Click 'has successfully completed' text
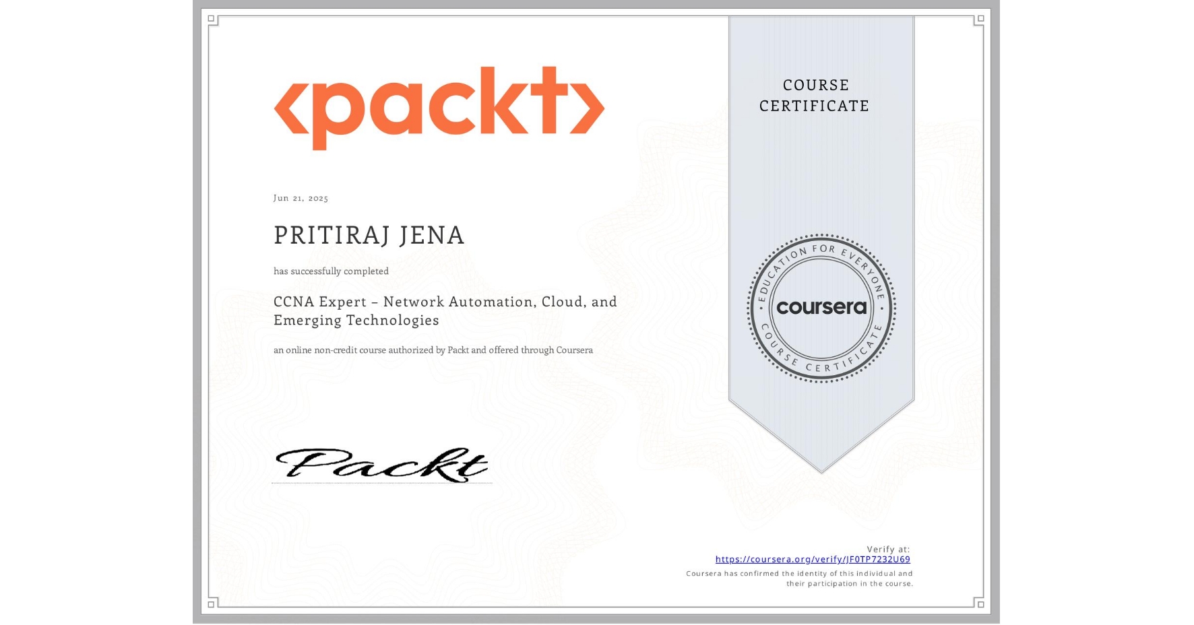 click(331, 271)
